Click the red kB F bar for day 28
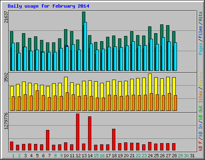The image size is (205, 160). click(174, 147)
